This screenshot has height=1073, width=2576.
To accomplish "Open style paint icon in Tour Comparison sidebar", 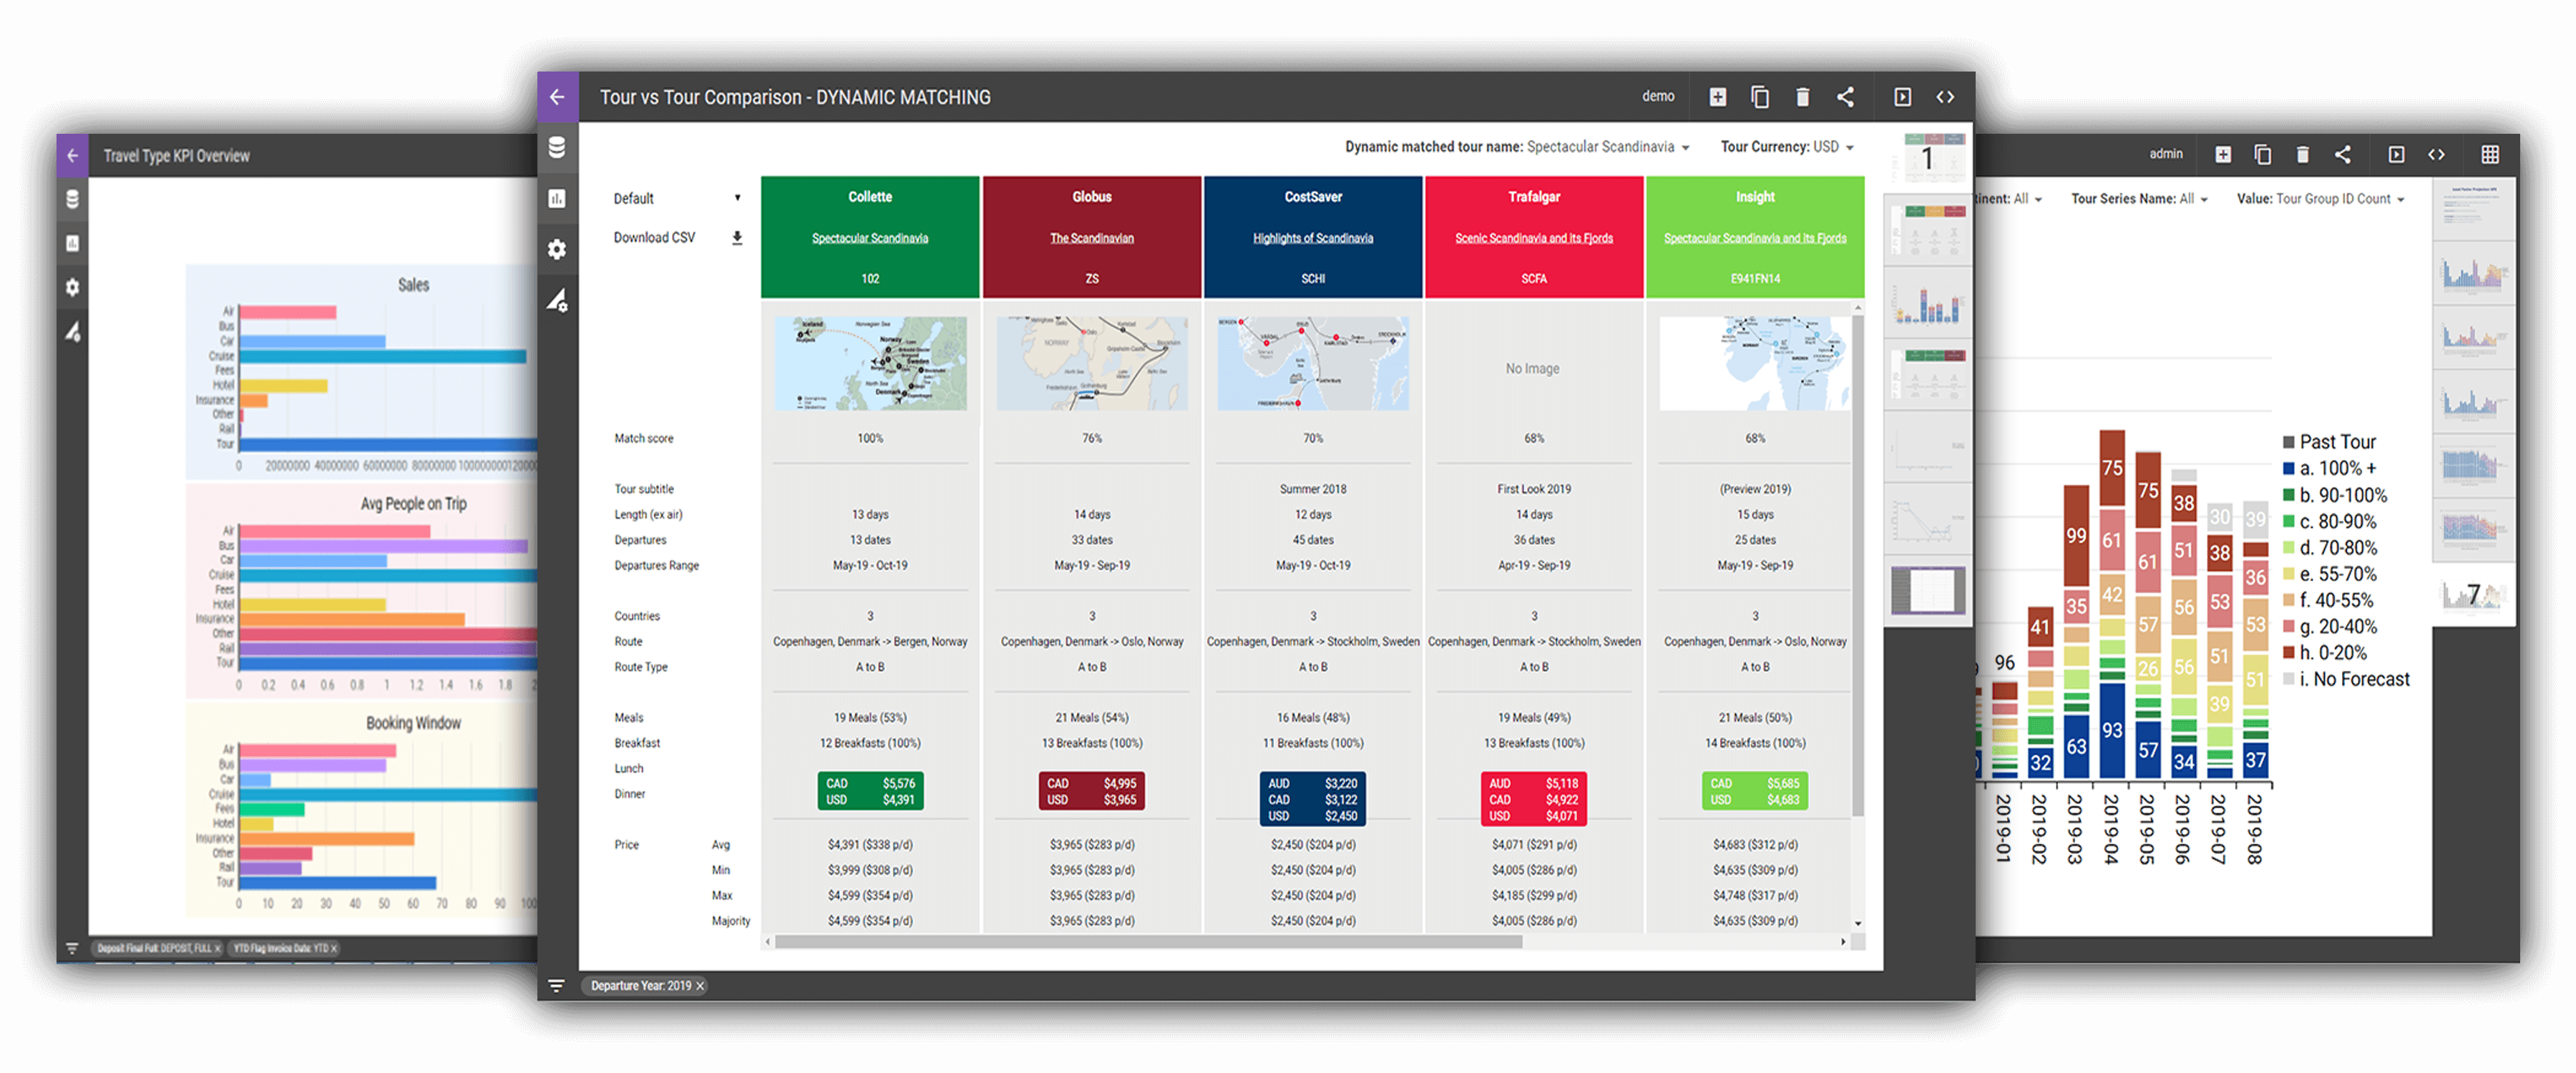I will coord(557,300).
